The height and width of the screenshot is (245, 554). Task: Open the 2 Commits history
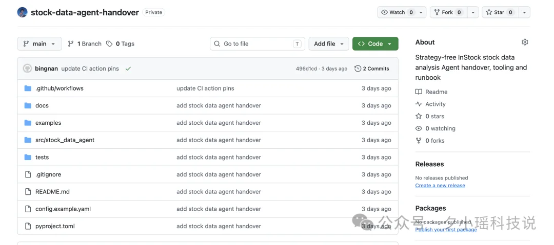(372, 69)
